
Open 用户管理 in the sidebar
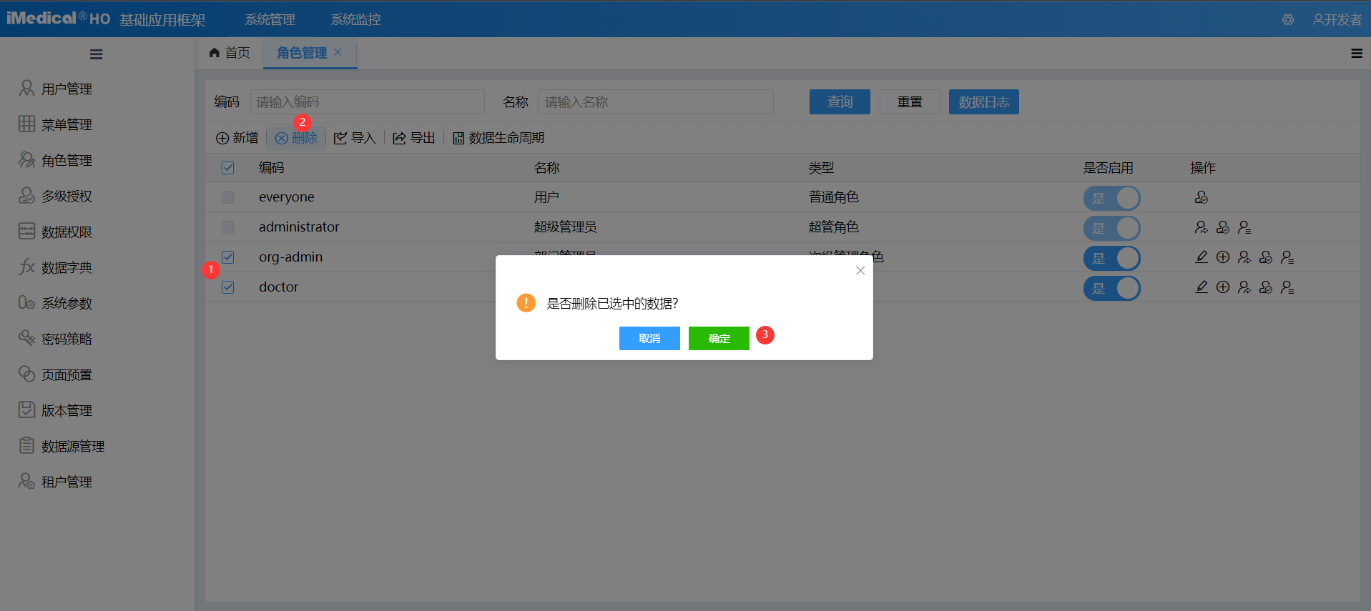66,89
